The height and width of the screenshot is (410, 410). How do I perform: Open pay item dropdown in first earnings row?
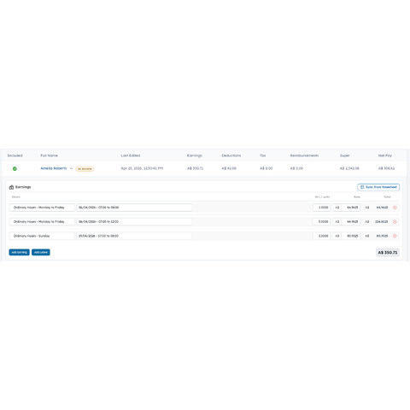[42, 208]
